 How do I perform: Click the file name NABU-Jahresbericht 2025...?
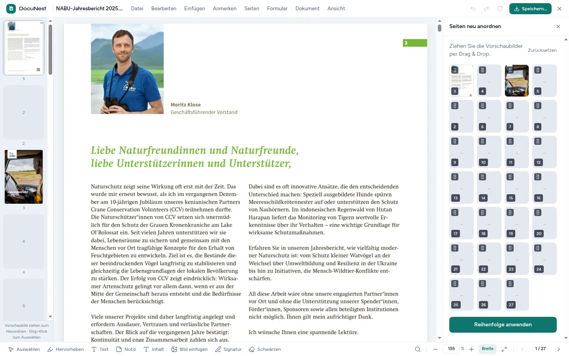[89, 9]
